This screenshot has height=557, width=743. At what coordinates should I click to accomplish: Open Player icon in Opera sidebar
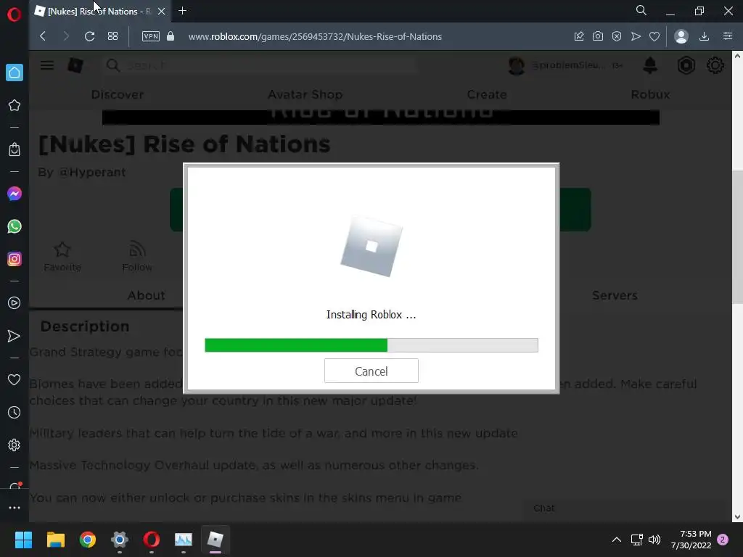(x=15, y=303)
